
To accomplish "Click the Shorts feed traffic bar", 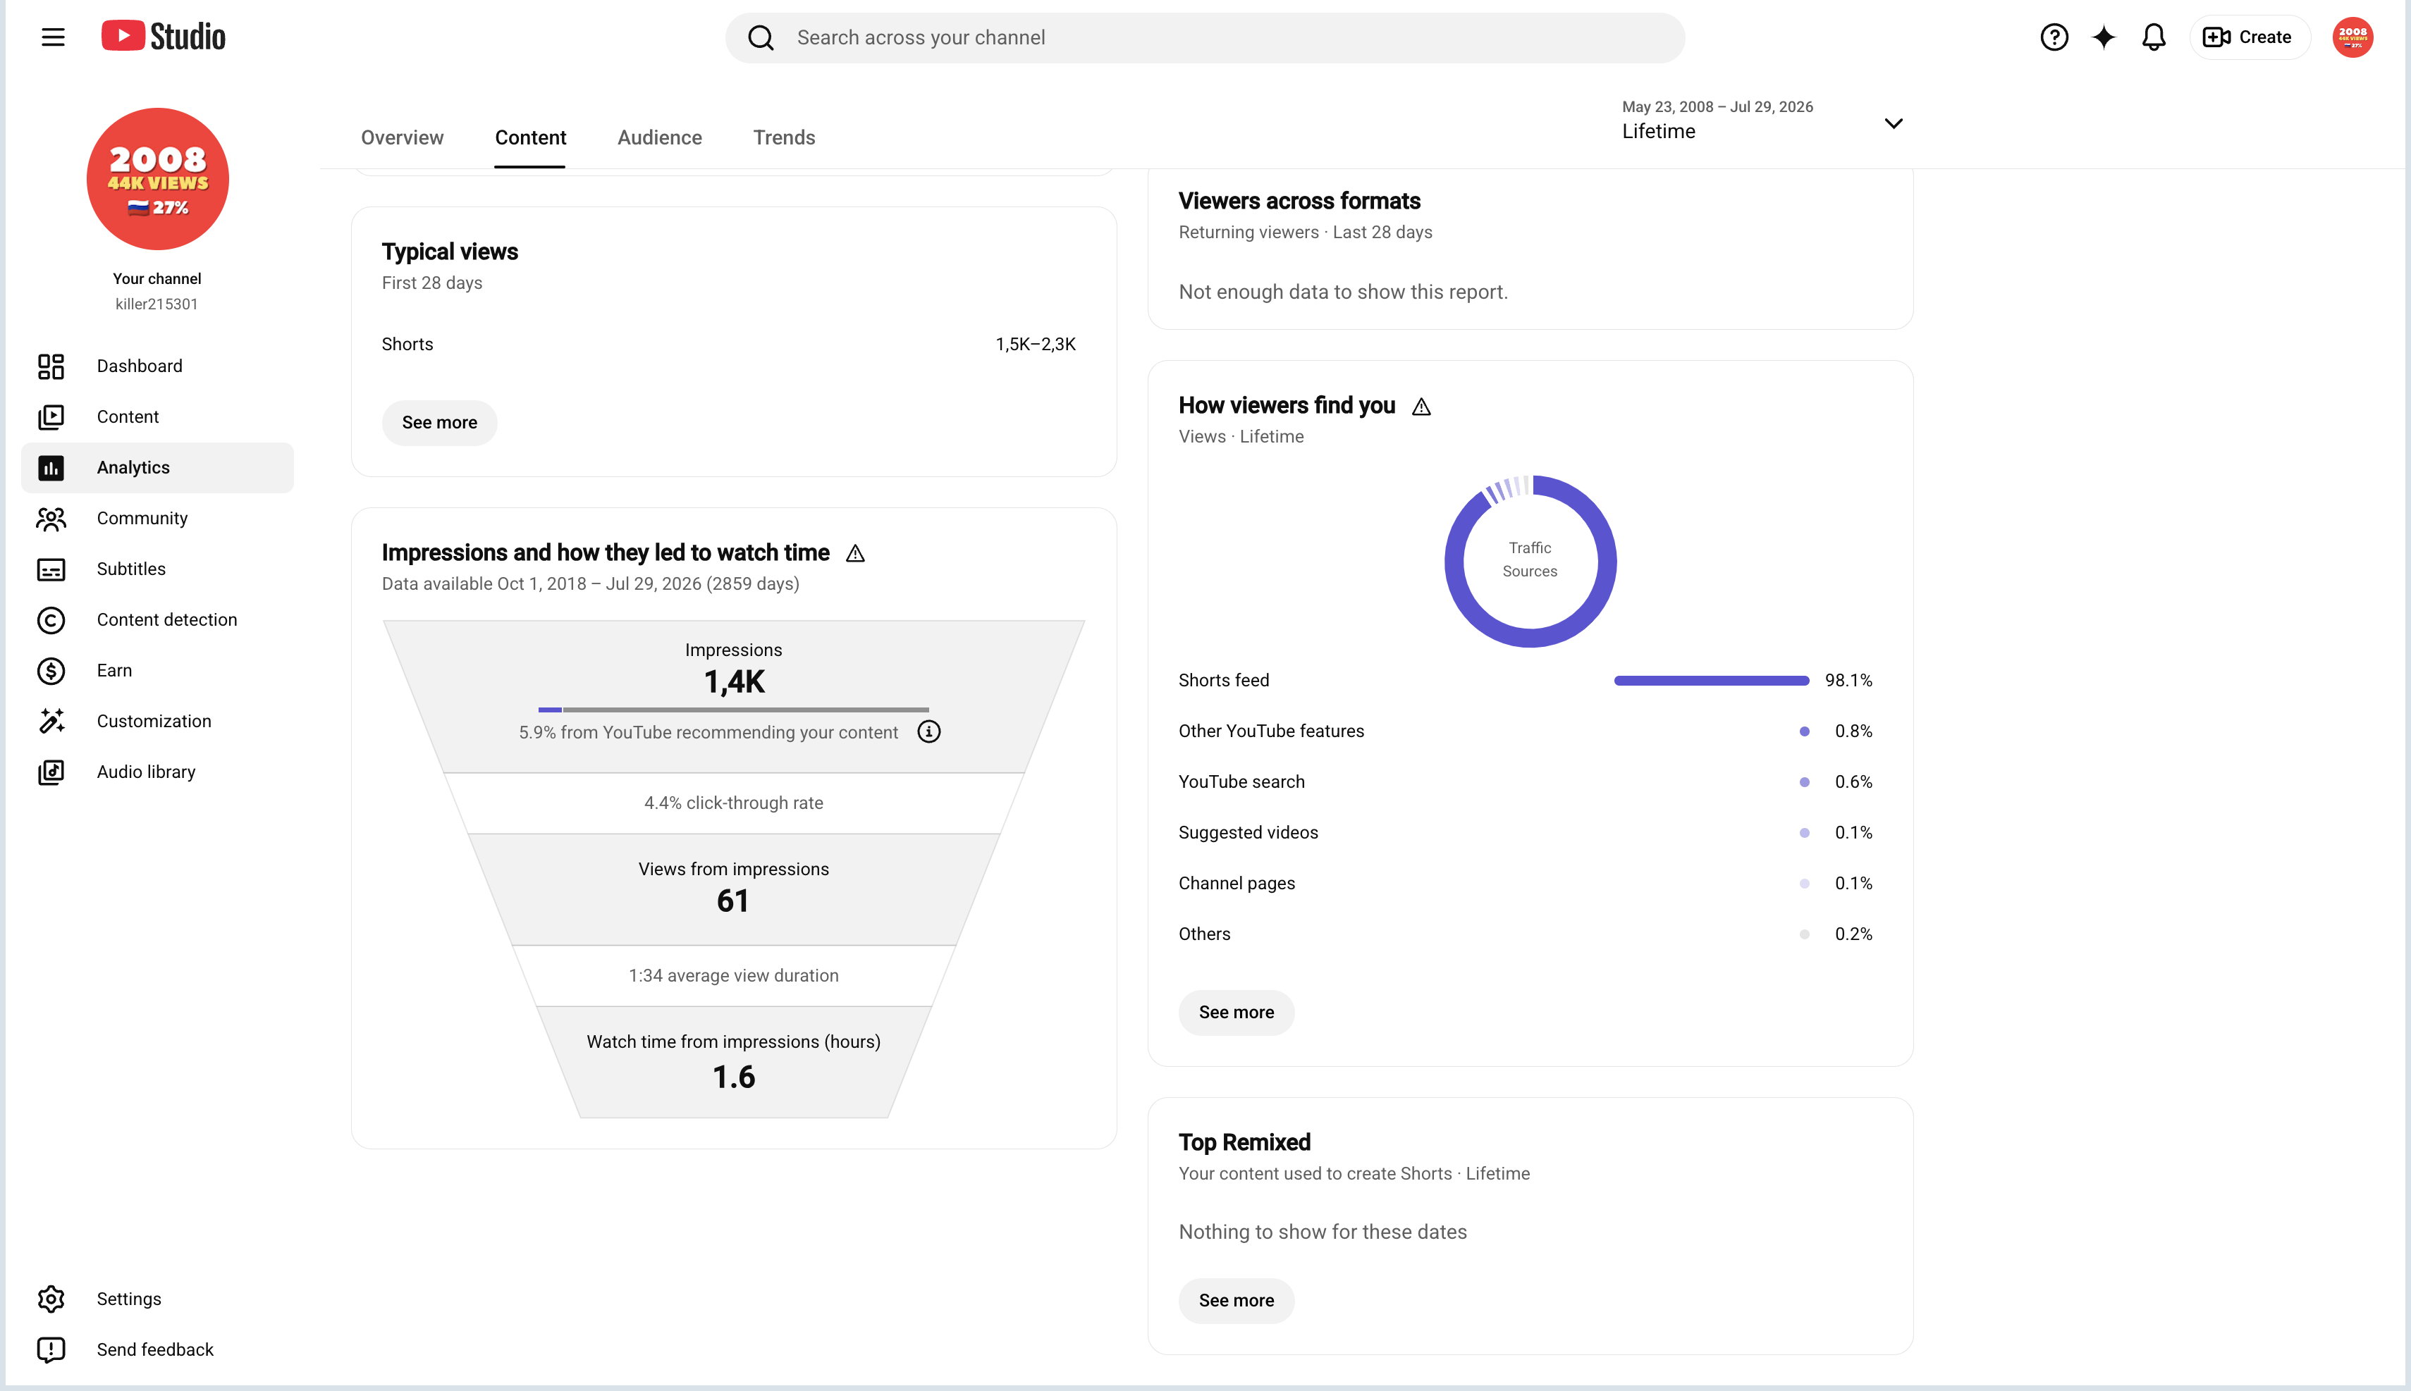I will tap(1710, 680).
